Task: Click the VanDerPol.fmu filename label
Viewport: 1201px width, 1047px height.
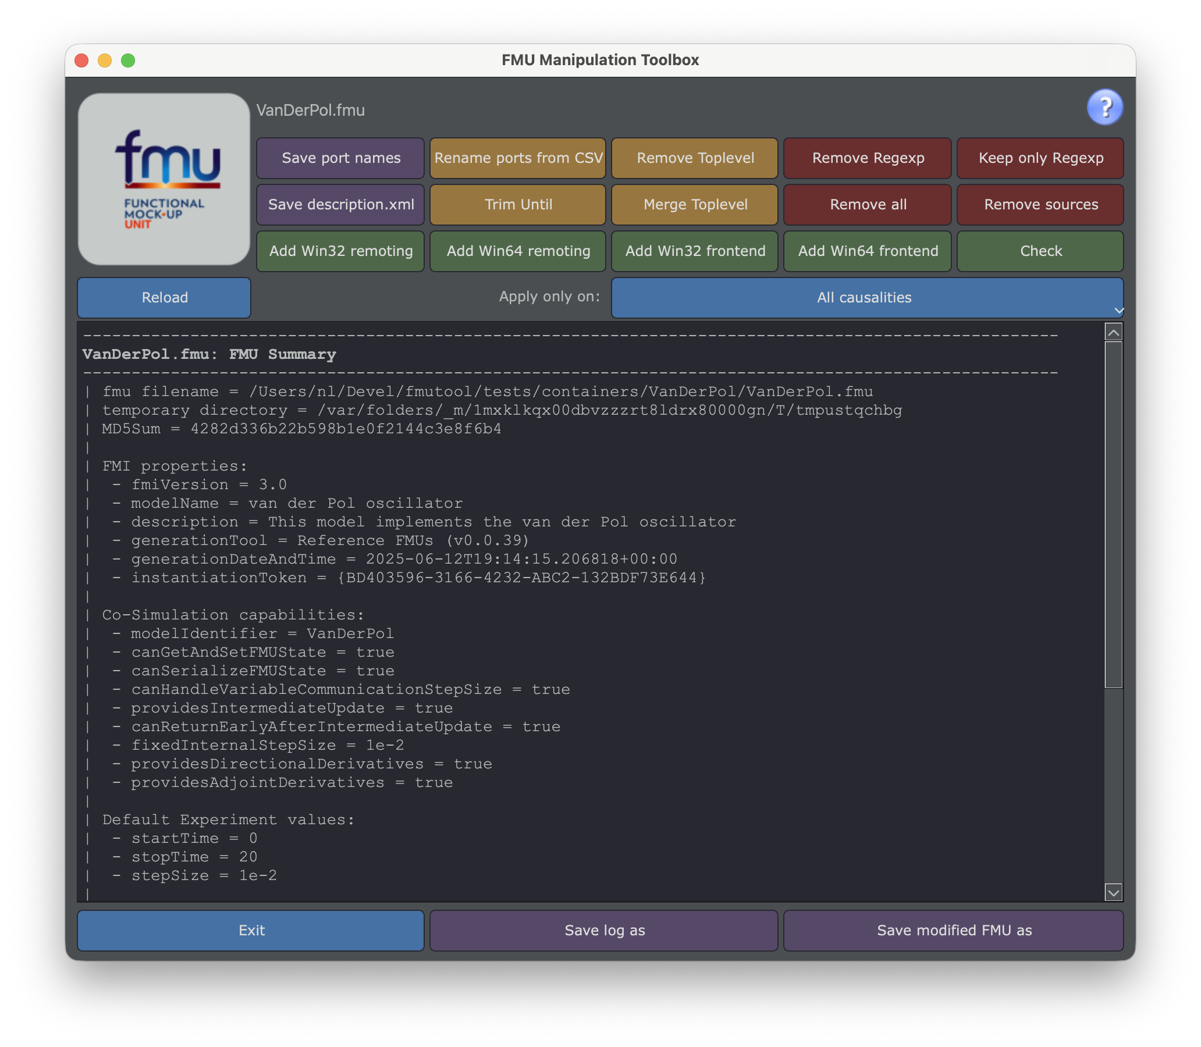Action: click(310, 111)
